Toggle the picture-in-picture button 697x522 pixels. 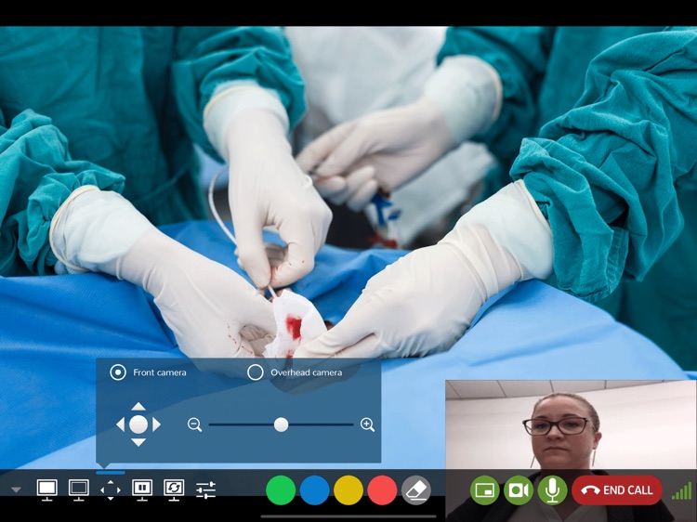(x=484, y=490)
